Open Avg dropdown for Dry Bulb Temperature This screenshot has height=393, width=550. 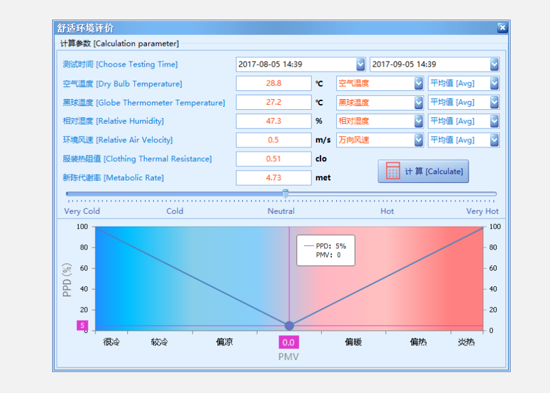(x=494, y=83)
